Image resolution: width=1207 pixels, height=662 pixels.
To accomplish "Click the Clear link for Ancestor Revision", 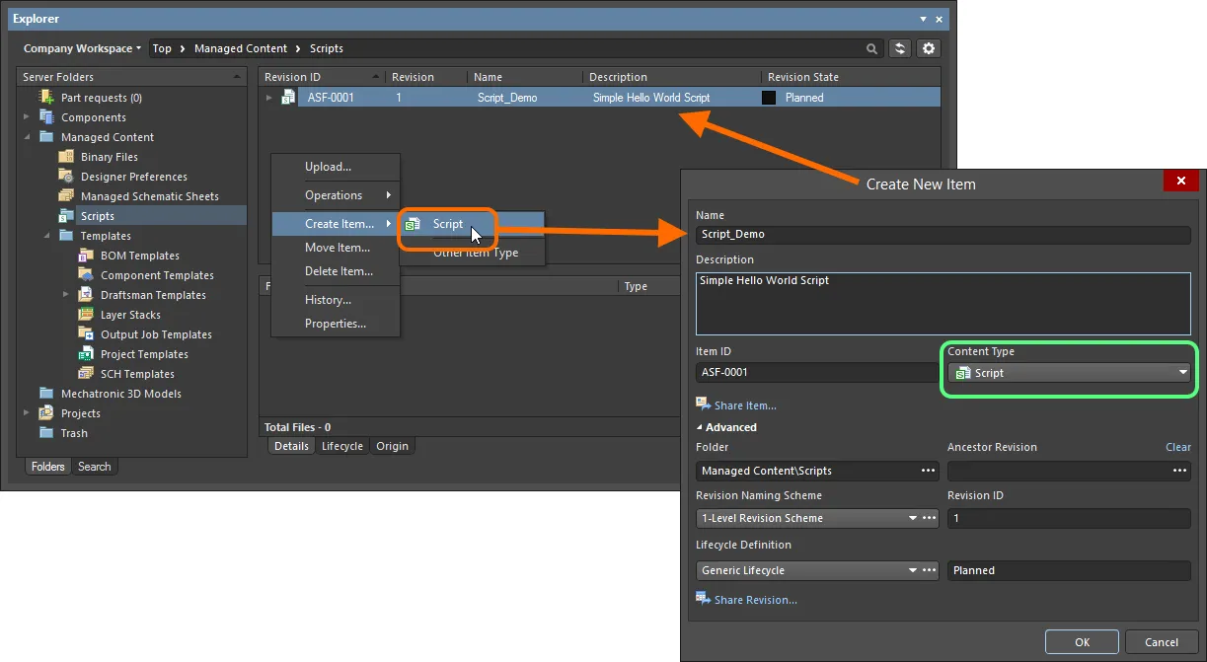I will click(1178, 447).
